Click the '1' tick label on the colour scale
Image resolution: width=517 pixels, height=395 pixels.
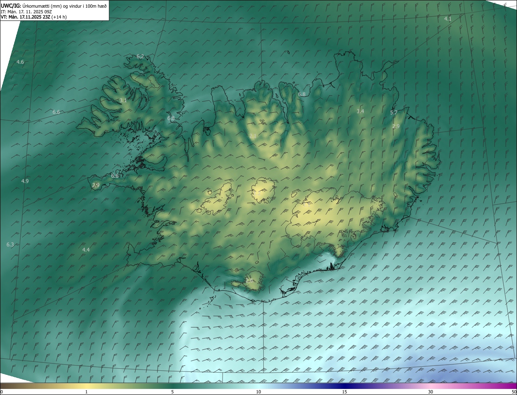click(x=86, y=392)
